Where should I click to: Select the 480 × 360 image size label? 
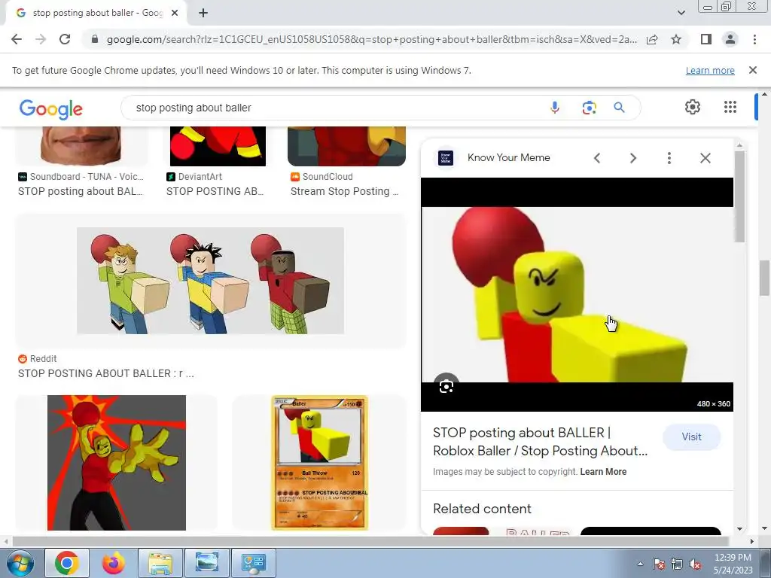[714, 403]
